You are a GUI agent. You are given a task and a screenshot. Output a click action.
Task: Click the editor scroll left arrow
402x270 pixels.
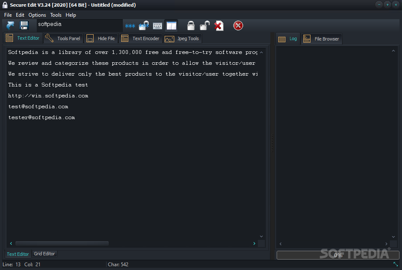pos(11,243)
